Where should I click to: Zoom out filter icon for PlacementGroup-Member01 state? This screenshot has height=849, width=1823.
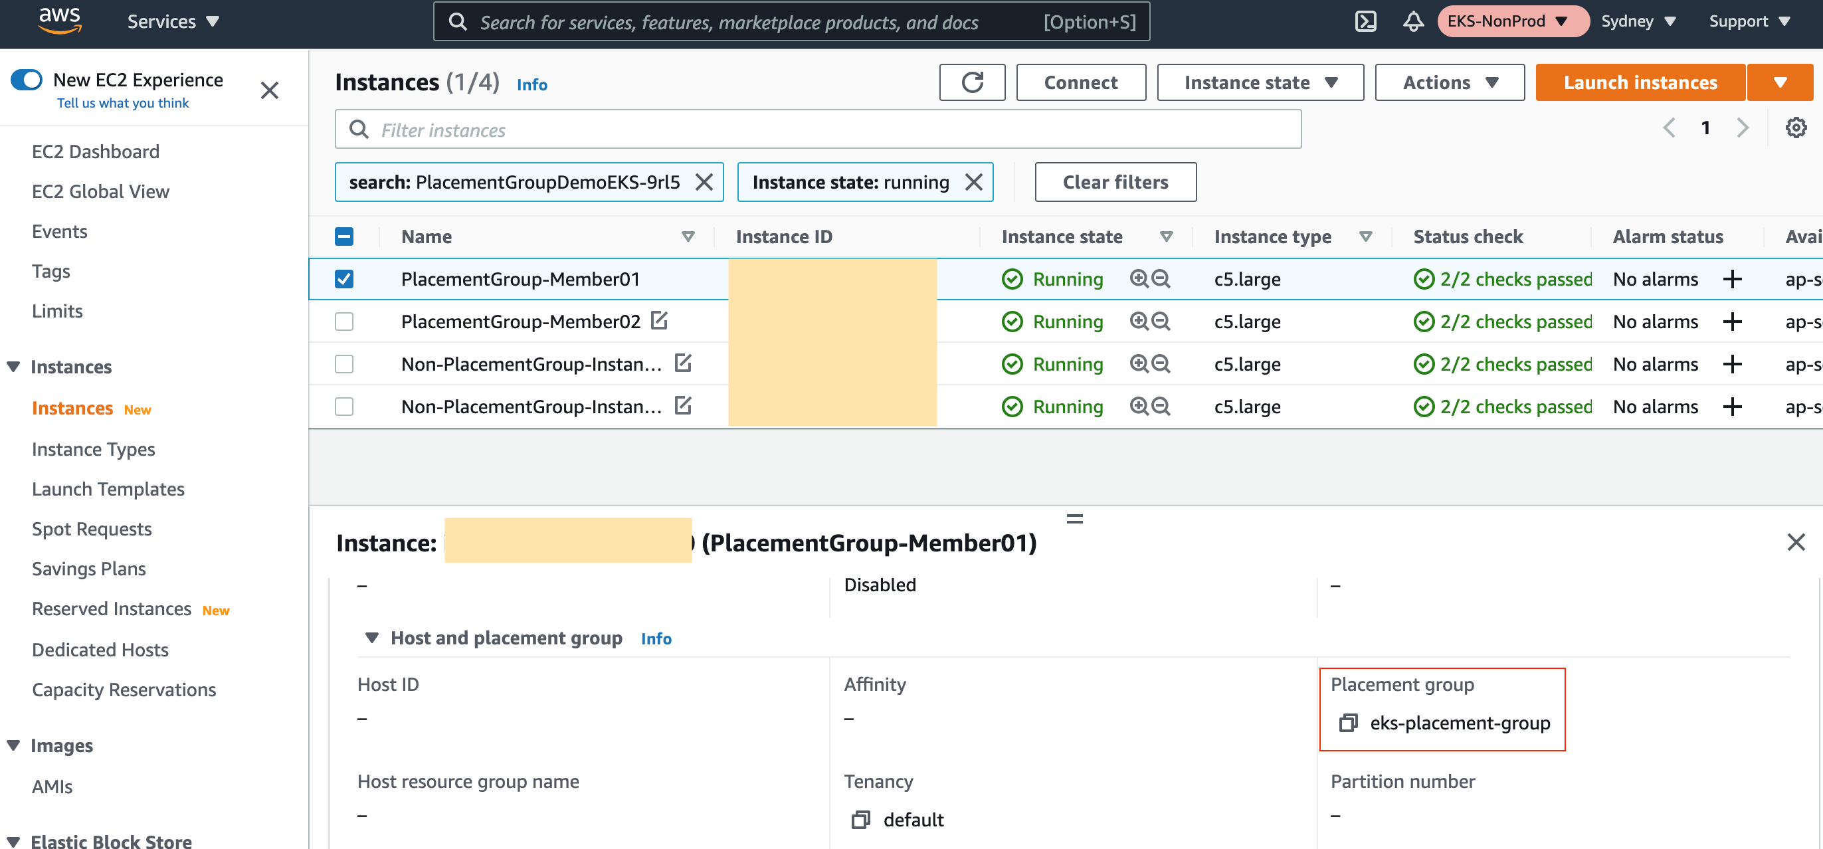1161,279
